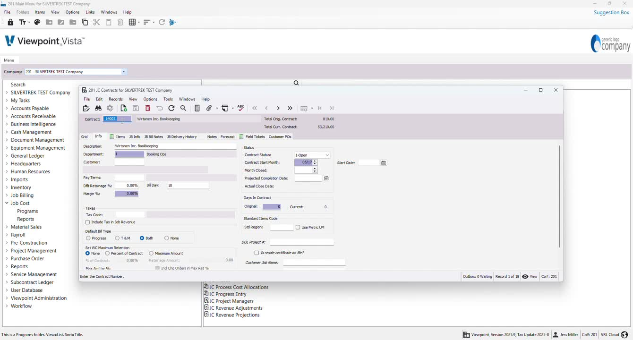Select Maximum Amount retention option
633x340 pixels.
pos(151,254)
